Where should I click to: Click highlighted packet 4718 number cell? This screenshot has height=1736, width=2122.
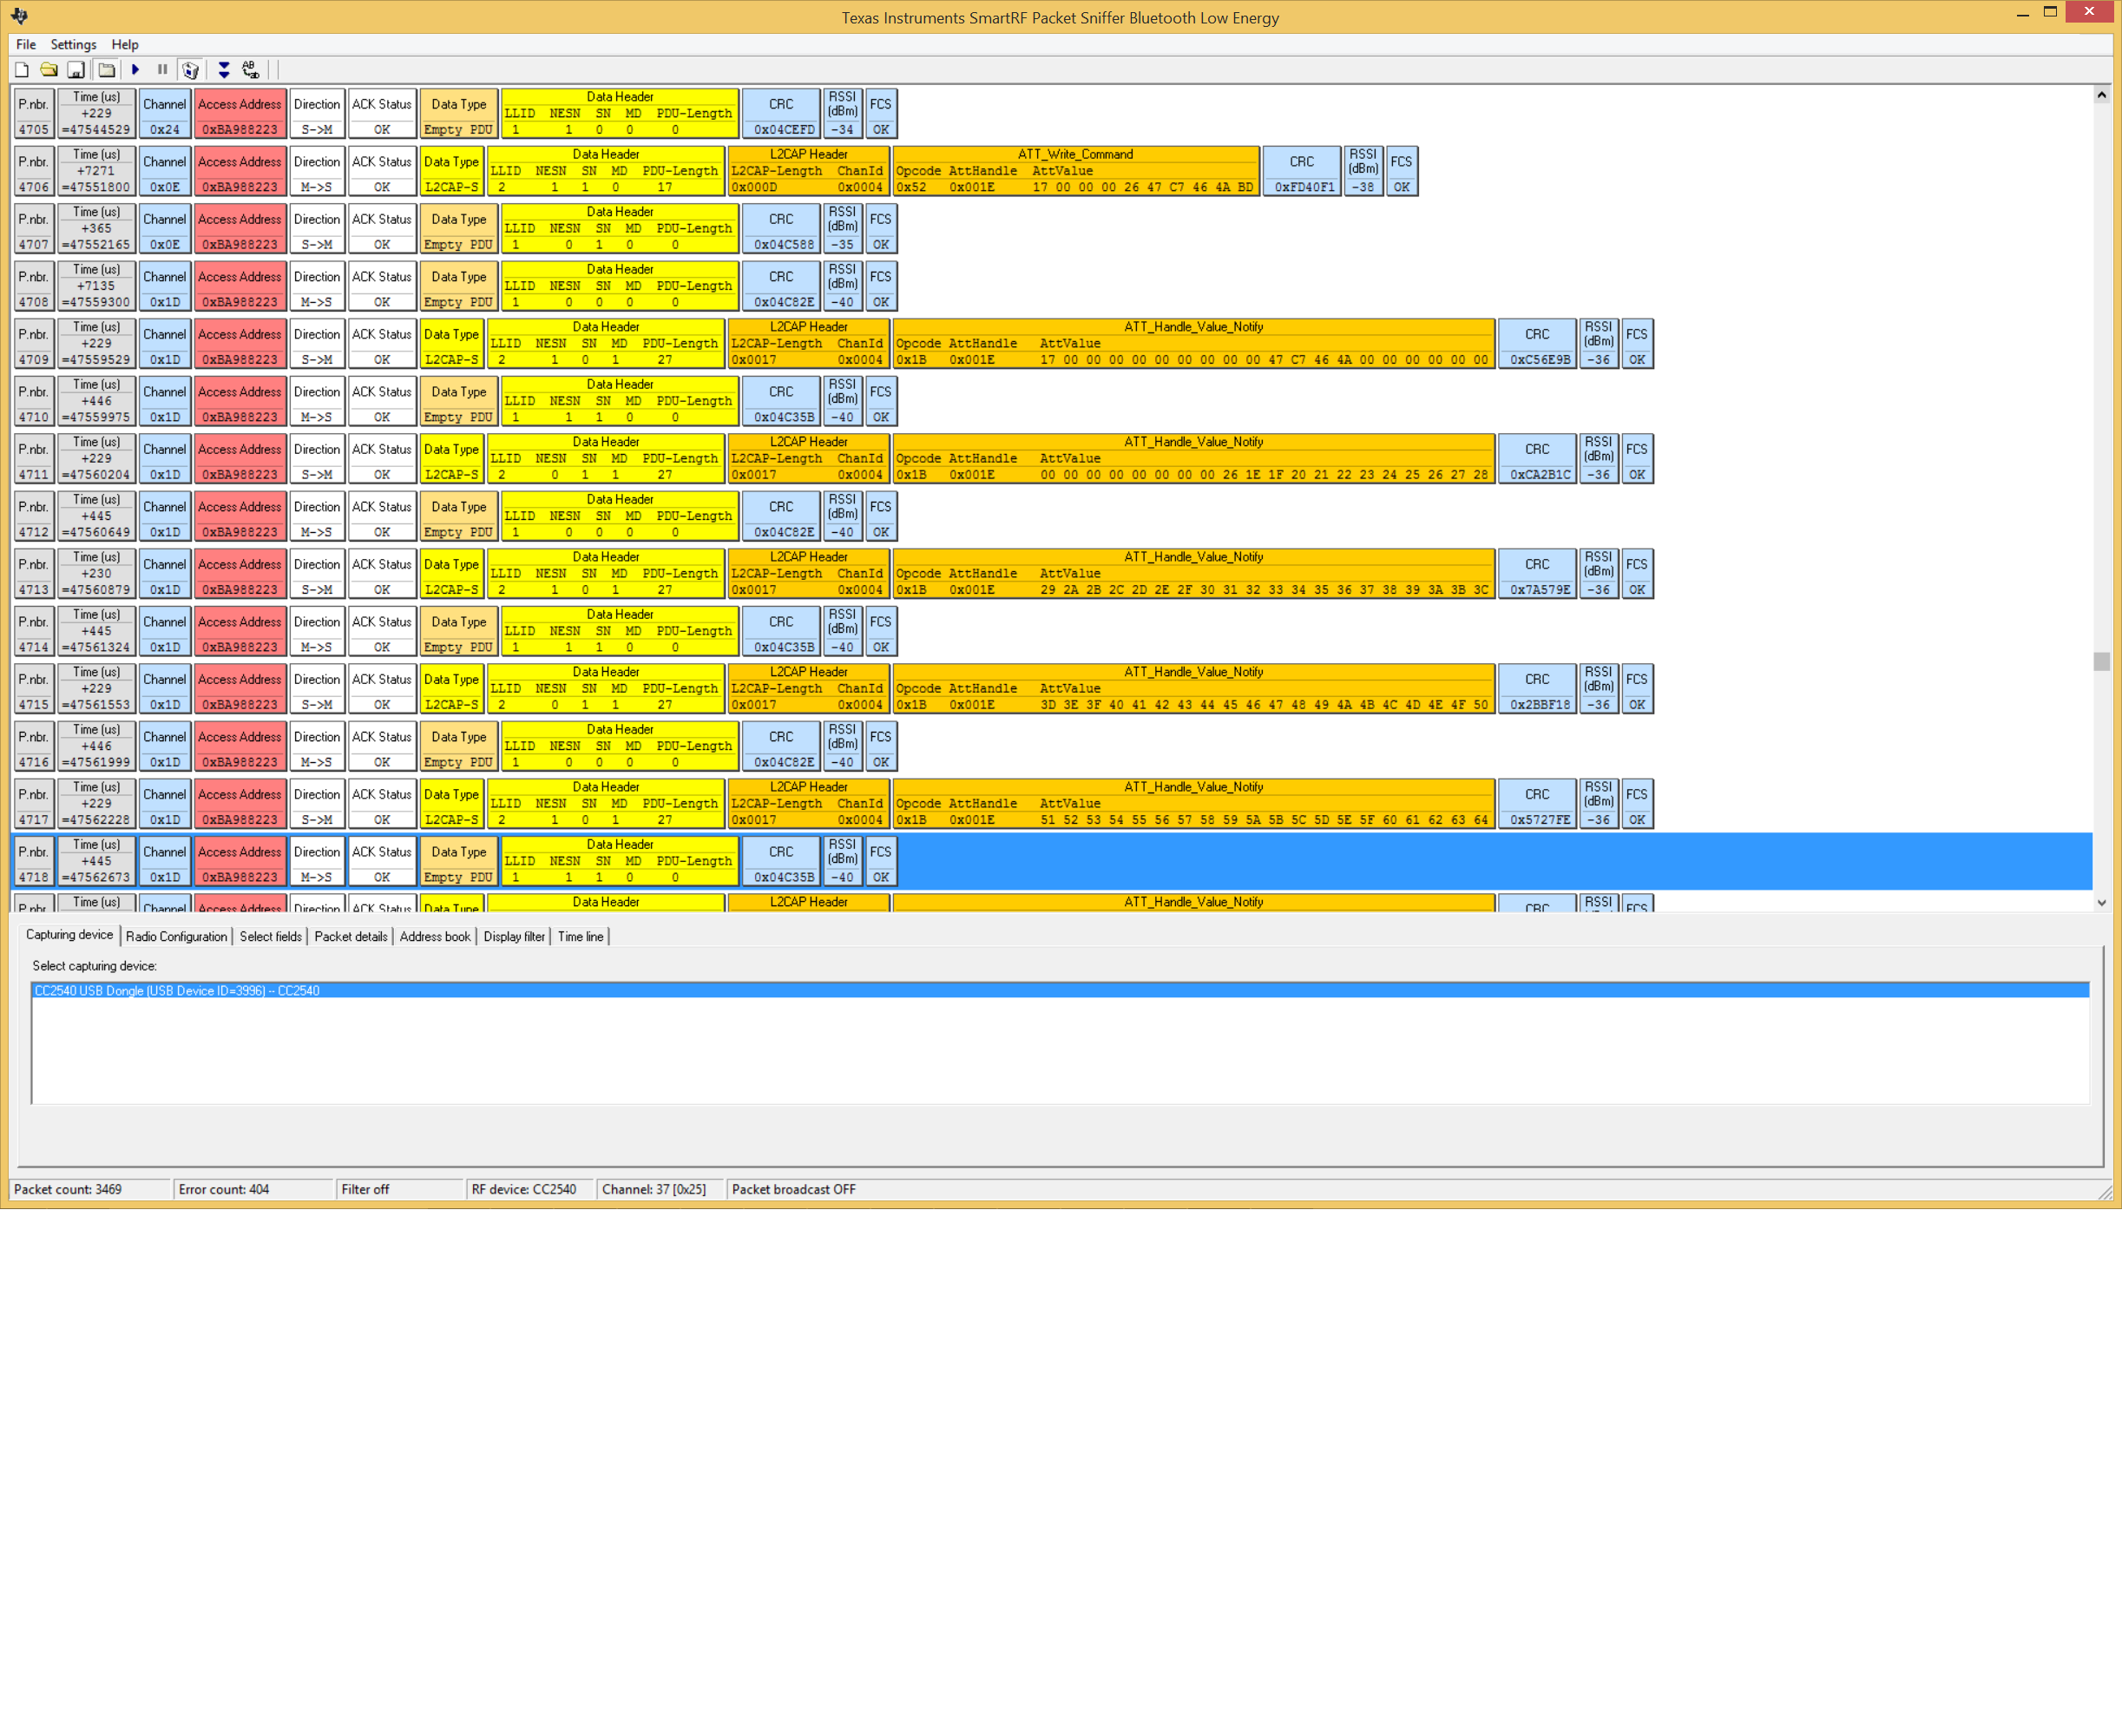click(33, 861)
